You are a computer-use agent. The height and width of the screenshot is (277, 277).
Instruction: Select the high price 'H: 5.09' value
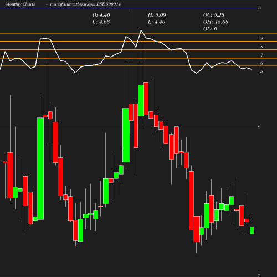tap(157, 15)
